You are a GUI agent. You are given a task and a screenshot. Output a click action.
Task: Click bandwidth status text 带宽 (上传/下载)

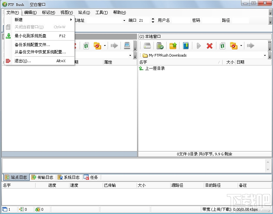(230, 209)
